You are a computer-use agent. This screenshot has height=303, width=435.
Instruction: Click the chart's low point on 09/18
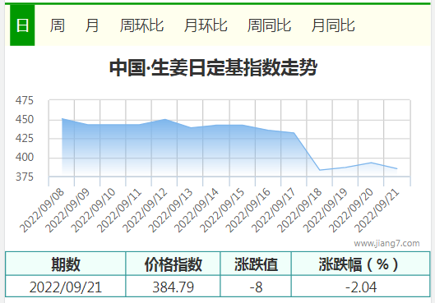(320, 170)
